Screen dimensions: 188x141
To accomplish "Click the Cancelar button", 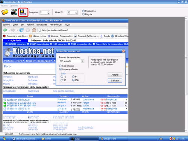I will [x=115, y=80].
